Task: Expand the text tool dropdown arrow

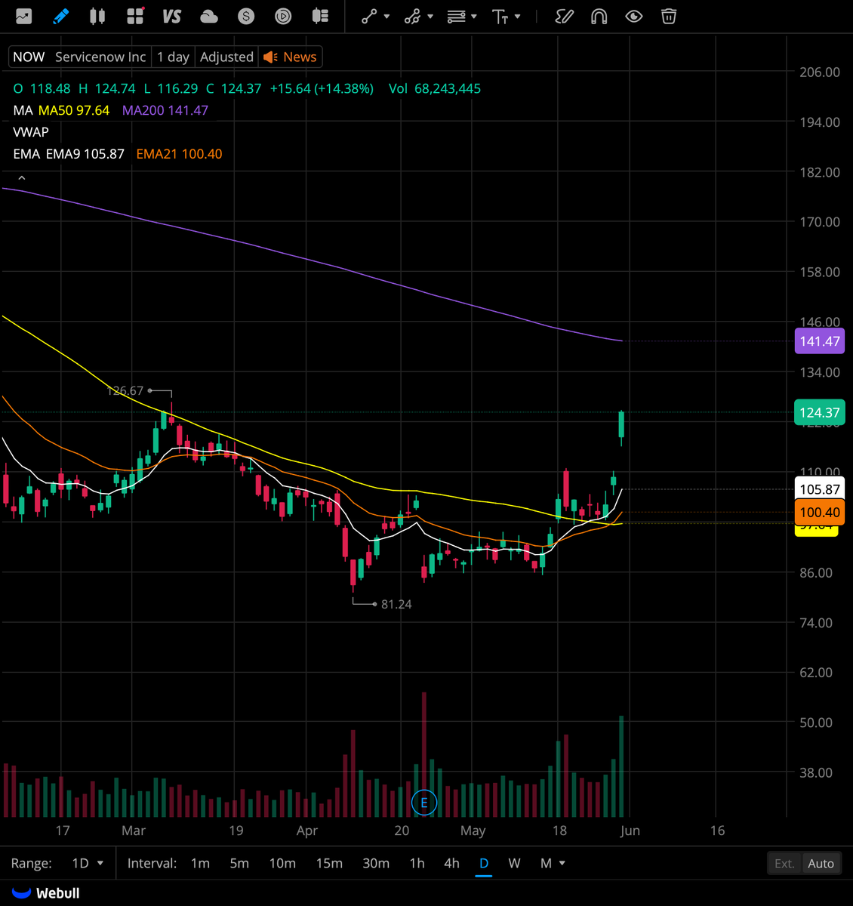Action: click(517, 16)
